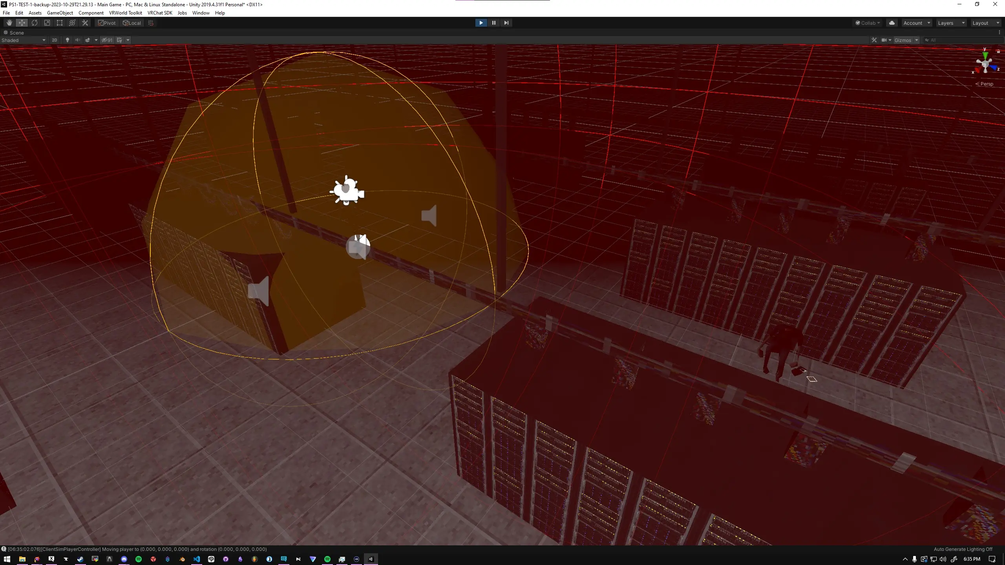Open the Shaded draw mode dropdown
Image resolution: width=1005 pixels, height=565 pixels.
point(24,40)
